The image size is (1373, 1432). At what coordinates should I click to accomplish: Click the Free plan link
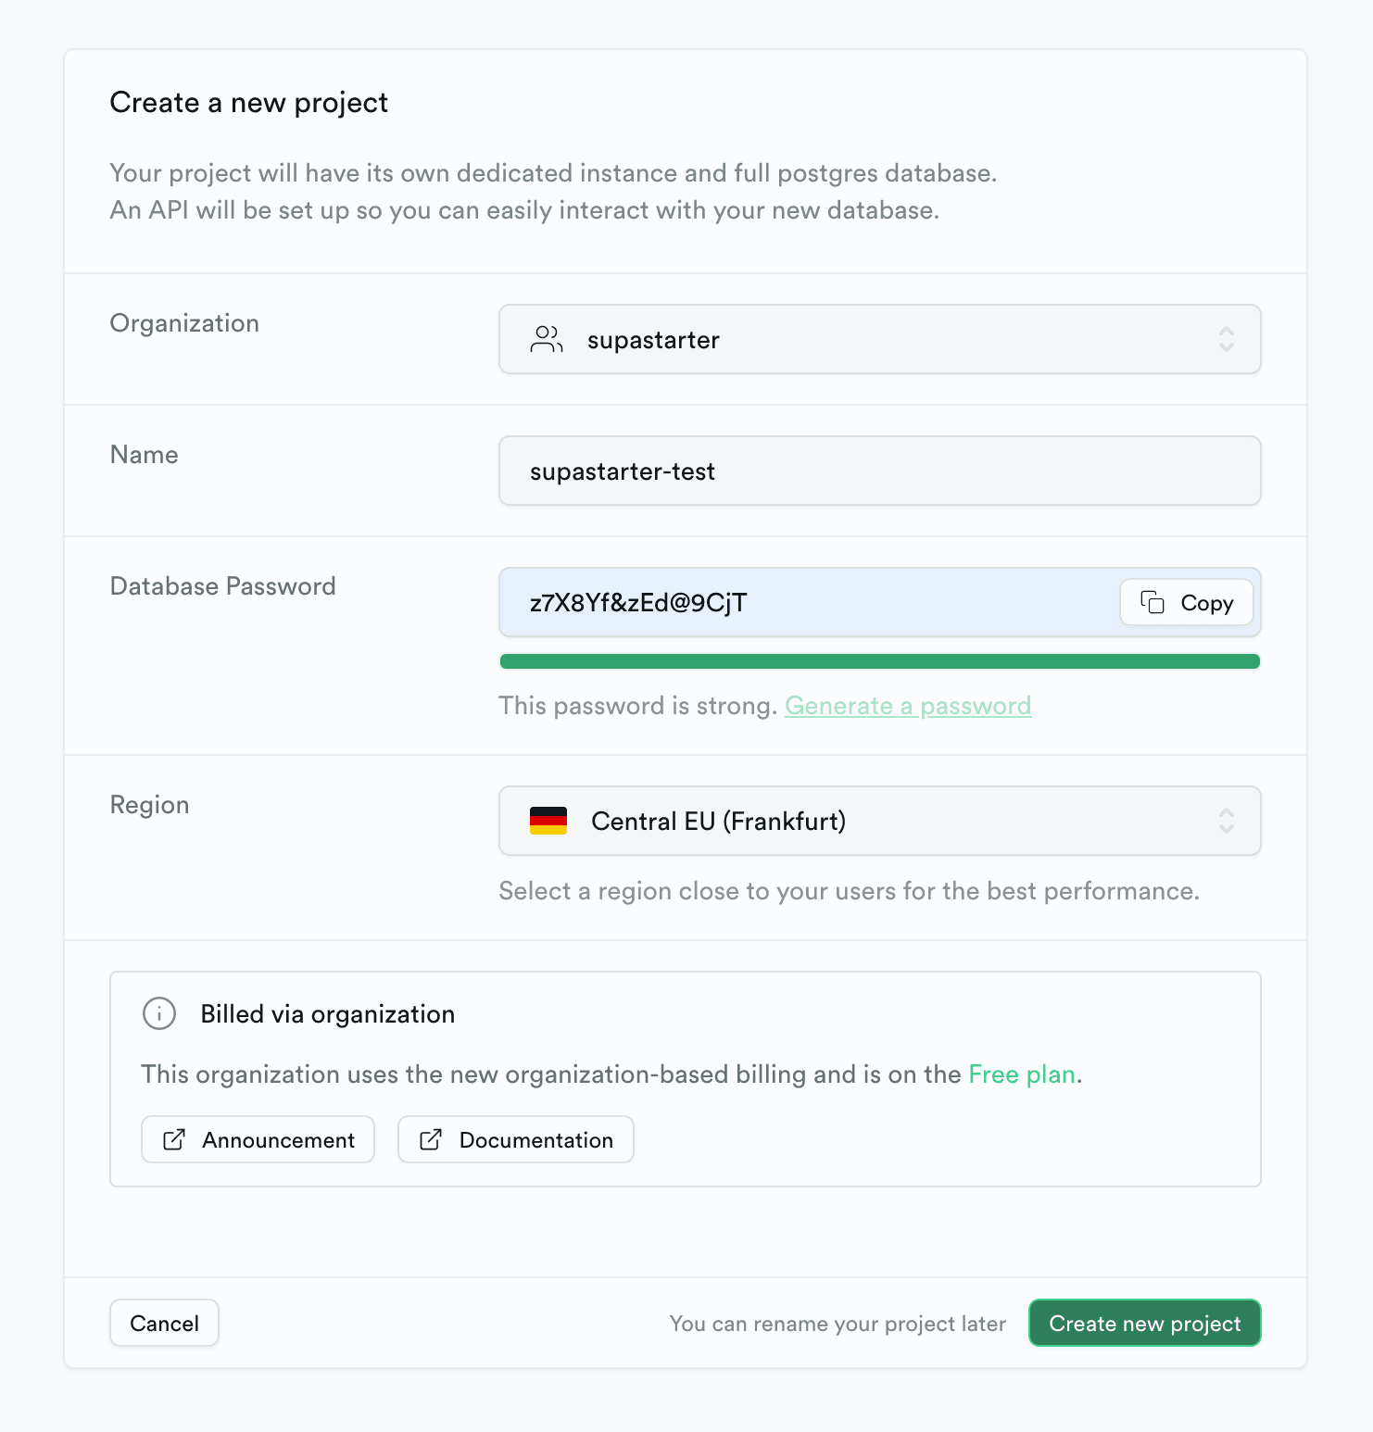[1022, 1074]
